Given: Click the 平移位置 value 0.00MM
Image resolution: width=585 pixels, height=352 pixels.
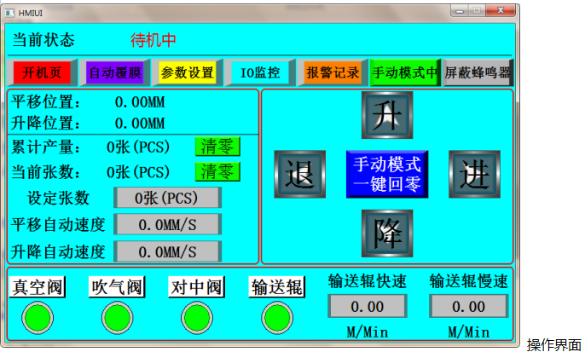Looking at the screenshot, I should coord(140,102).
